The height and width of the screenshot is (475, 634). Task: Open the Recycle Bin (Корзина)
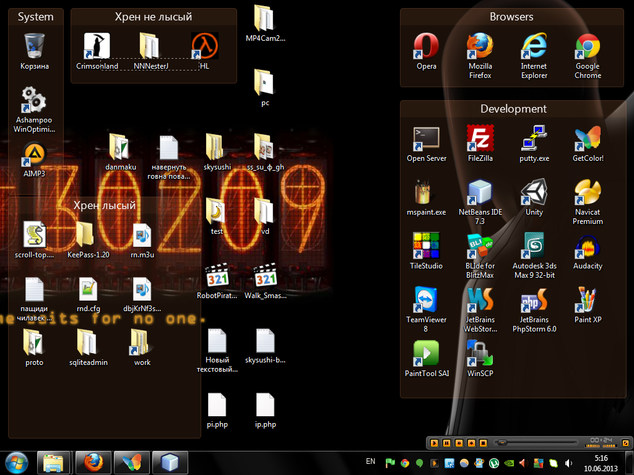coord(34,46)
